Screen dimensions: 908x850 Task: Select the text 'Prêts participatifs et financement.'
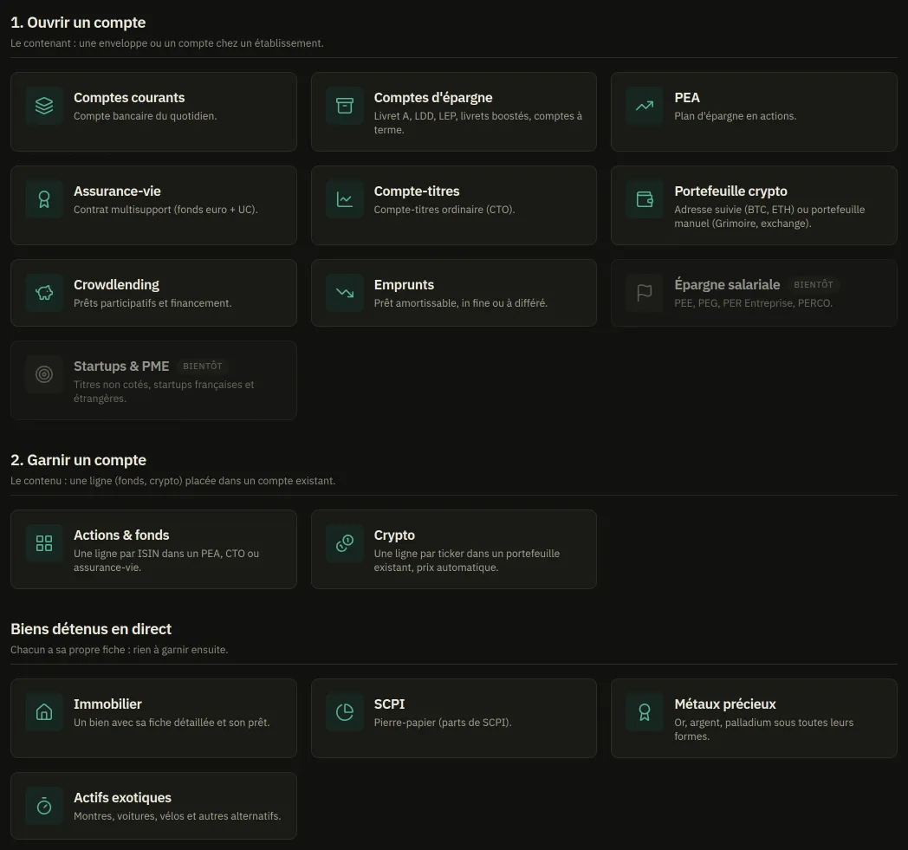152,303
